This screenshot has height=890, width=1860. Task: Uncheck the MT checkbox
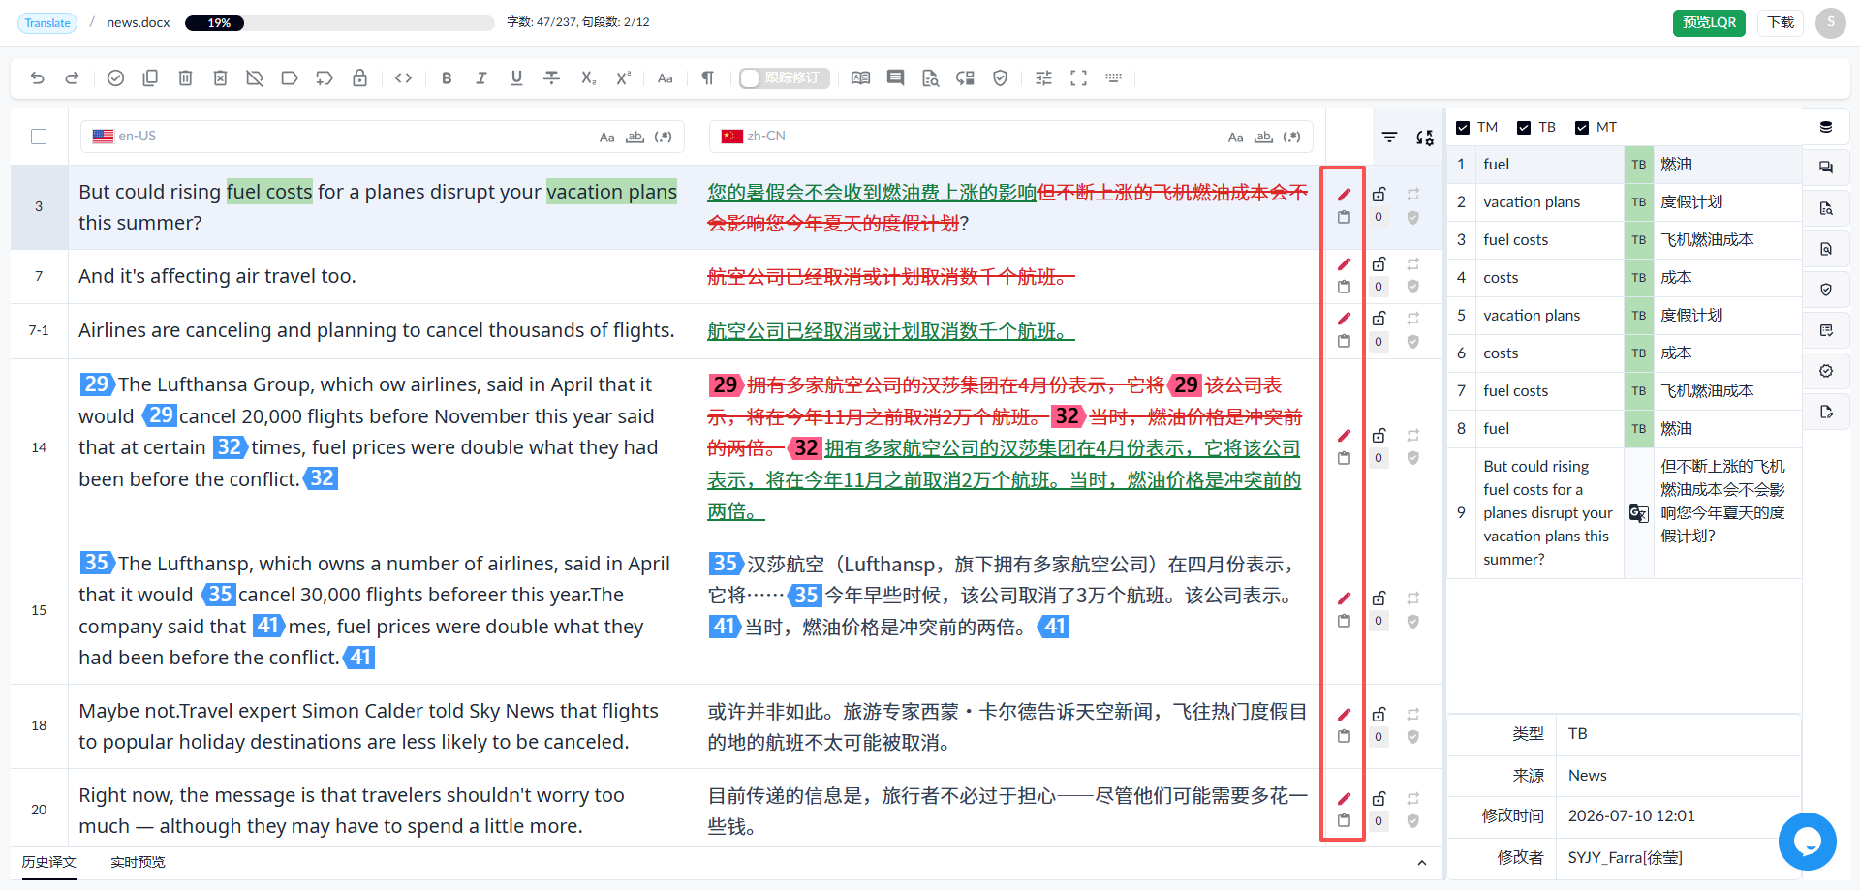(x=1582, y=128)
